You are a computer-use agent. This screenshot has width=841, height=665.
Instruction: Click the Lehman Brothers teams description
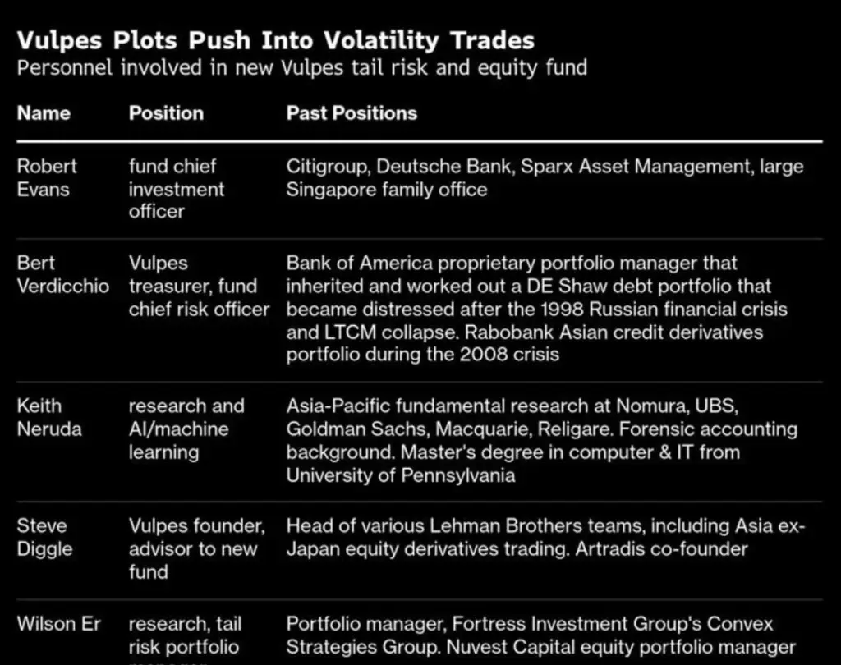pyautogui.click(x=545, y=537)
